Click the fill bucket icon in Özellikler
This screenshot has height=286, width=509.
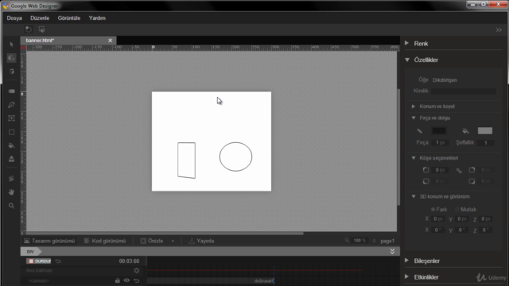465,131
